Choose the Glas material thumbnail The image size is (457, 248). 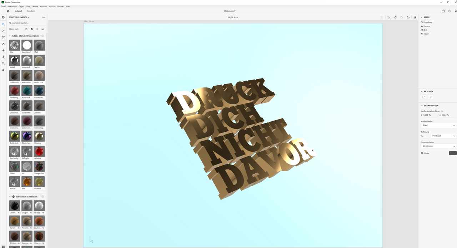click(x=15, y=45)
